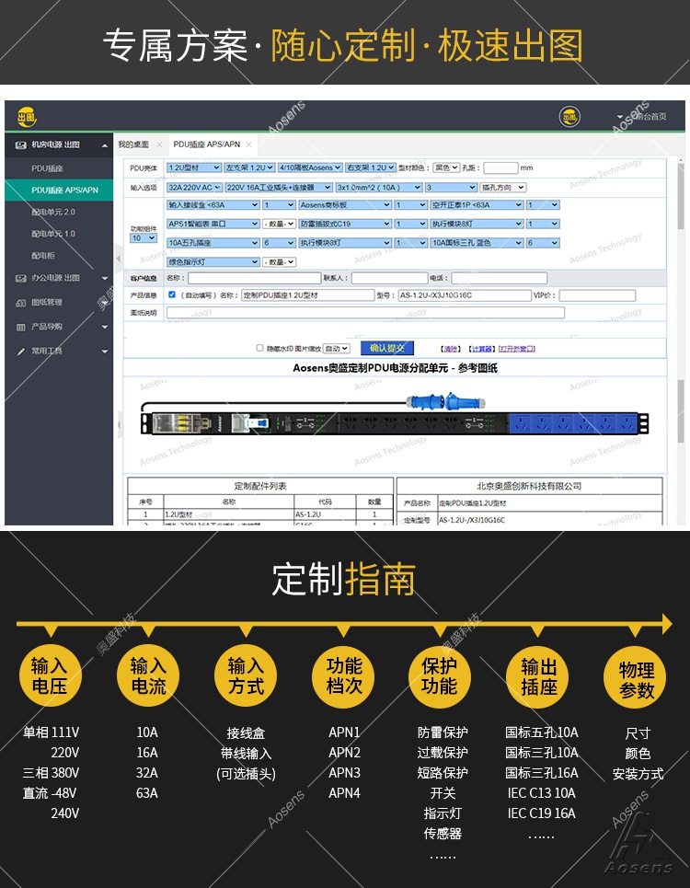Select 配电柜 in the sidebar
The height and width of the screenshot is (888, 690).
click(59, 256)
